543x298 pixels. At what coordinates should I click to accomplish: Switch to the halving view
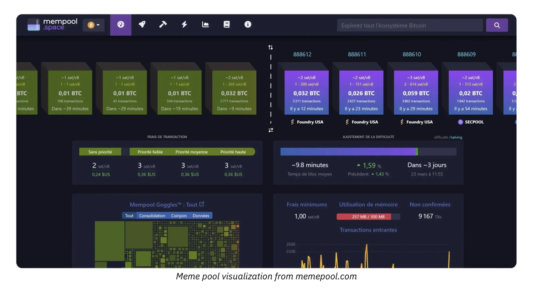pyautogui.click(x=456, y=137)
